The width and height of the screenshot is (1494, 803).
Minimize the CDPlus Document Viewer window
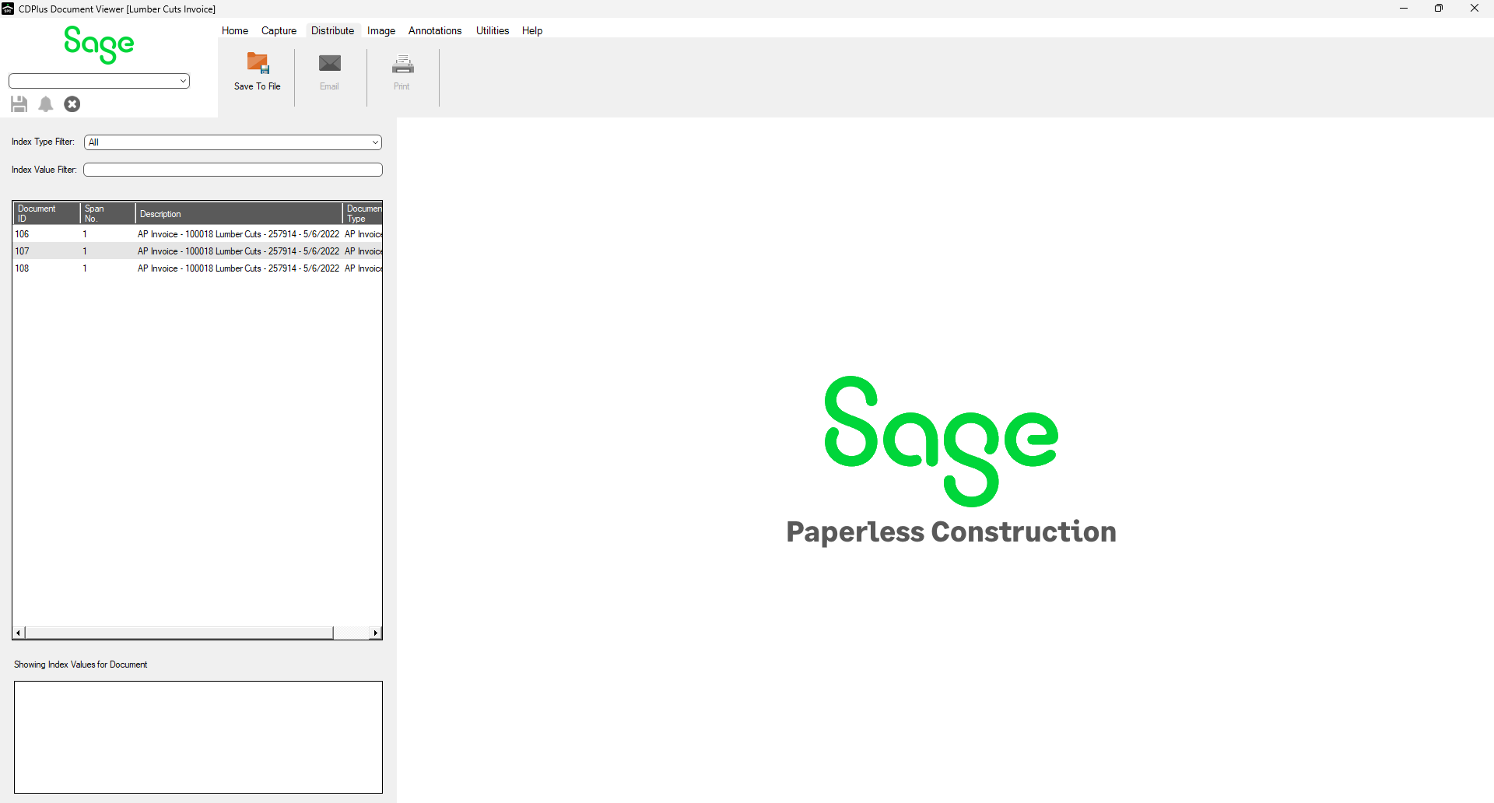(1404, 9)
